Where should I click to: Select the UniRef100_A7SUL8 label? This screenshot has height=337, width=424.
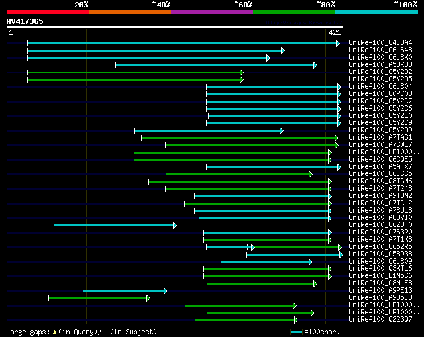click(x=380, y=211)
